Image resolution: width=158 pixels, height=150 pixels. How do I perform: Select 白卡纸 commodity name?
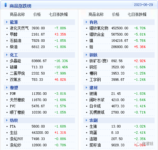click(95, 106)
